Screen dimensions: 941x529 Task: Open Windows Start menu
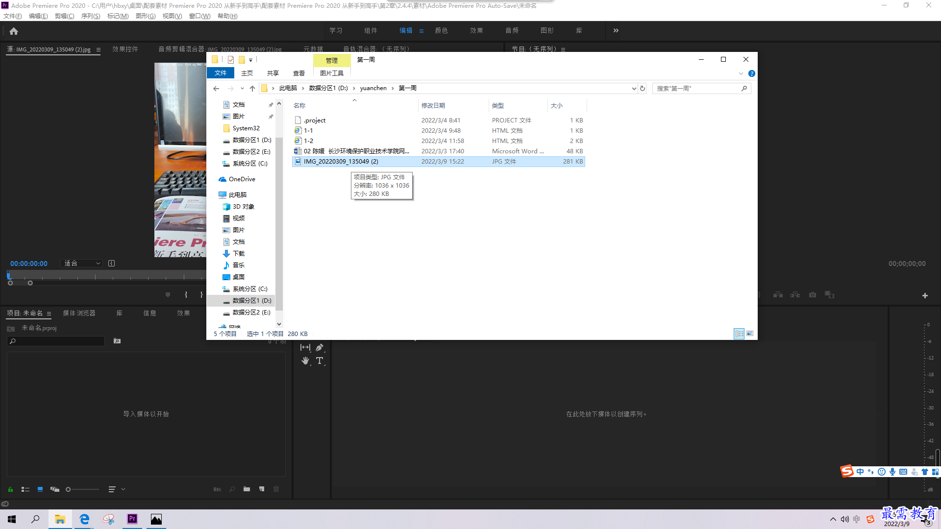coord(12,519)
